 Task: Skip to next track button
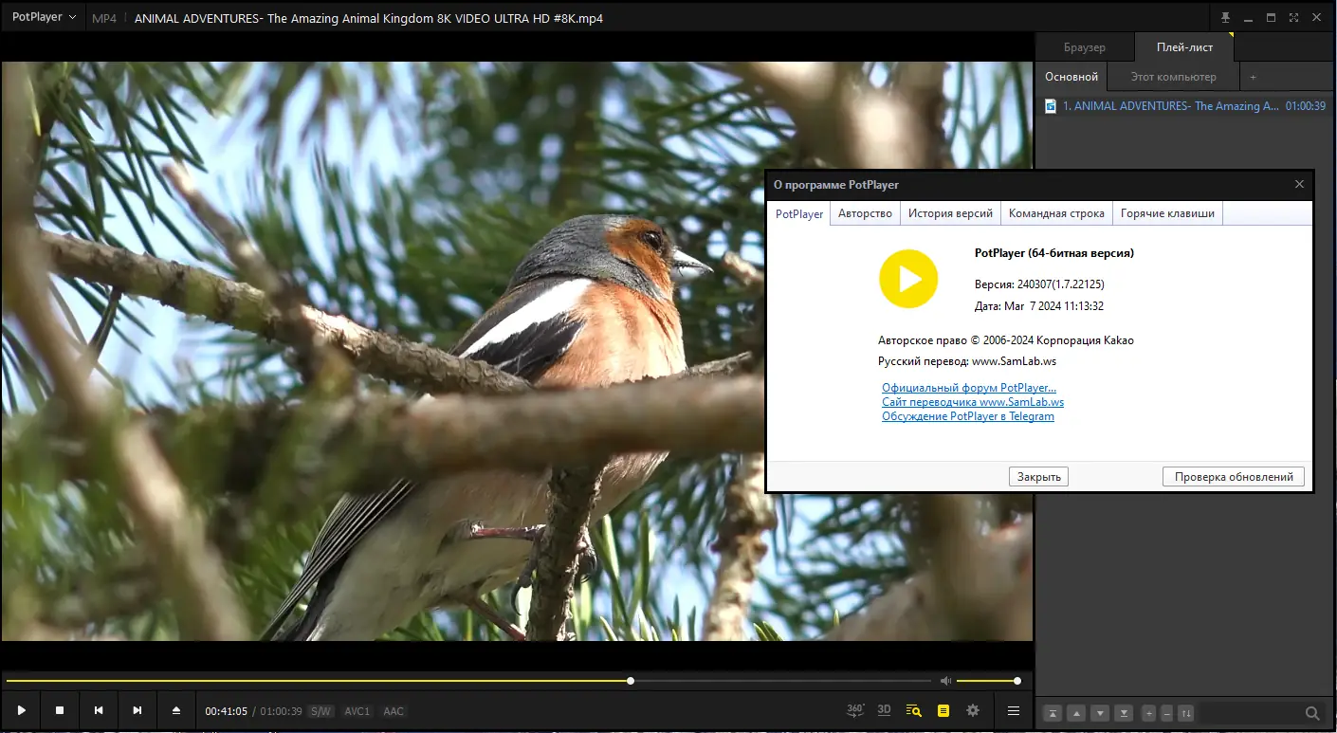[x=137, y=710]
